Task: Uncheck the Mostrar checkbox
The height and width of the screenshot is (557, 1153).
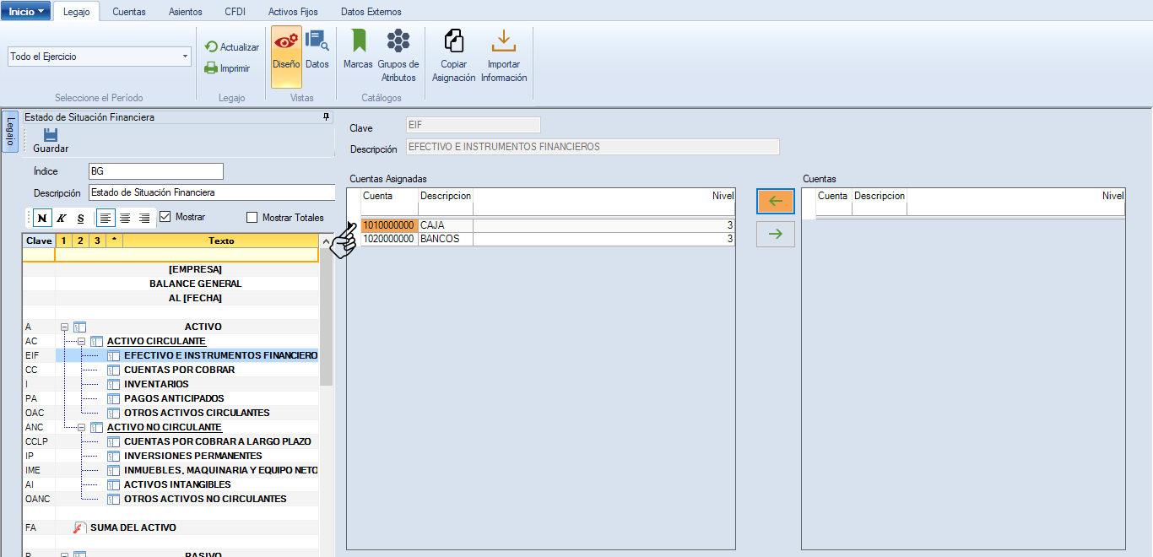Action: pos(165,217)
